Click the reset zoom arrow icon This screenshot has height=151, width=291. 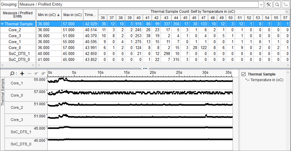[x=43, y=73]
